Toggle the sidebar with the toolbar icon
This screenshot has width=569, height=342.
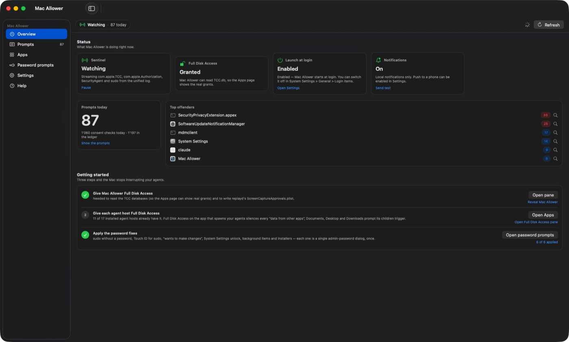pyautogui.click(x=91, y=9)
